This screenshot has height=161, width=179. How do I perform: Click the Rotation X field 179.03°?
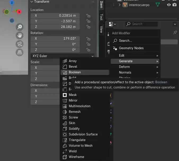(55, 38)
